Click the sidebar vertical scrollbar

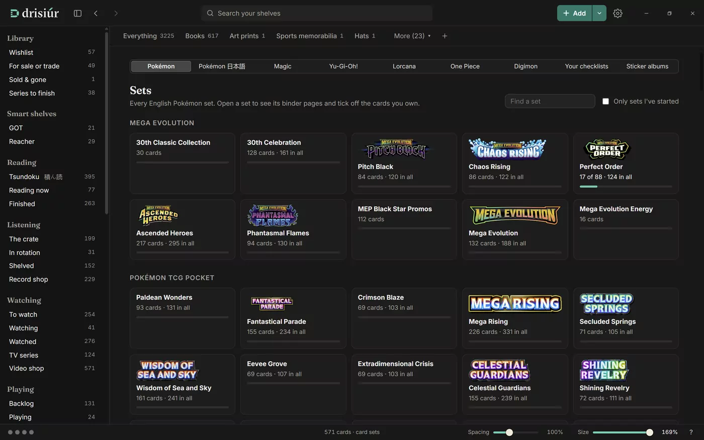coord(107,123)
